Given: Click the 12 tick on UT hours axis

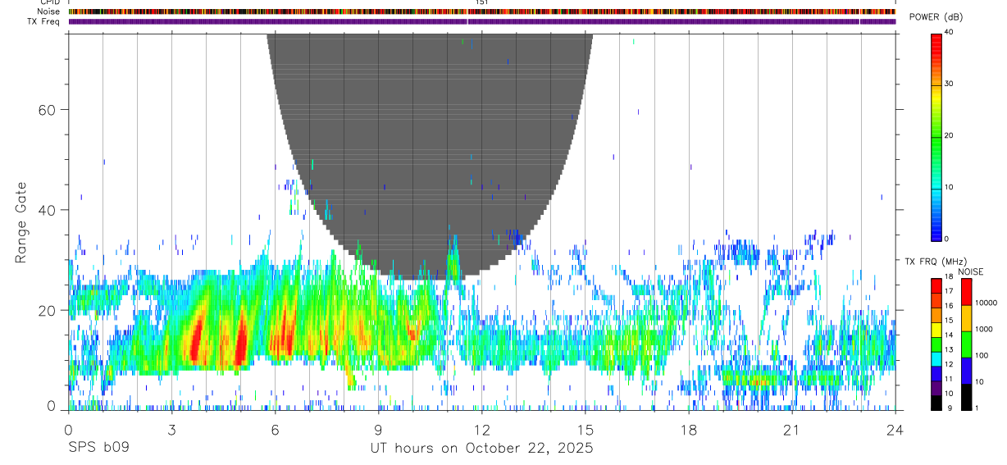Looking at the screenshot, I should coord(482,430).
